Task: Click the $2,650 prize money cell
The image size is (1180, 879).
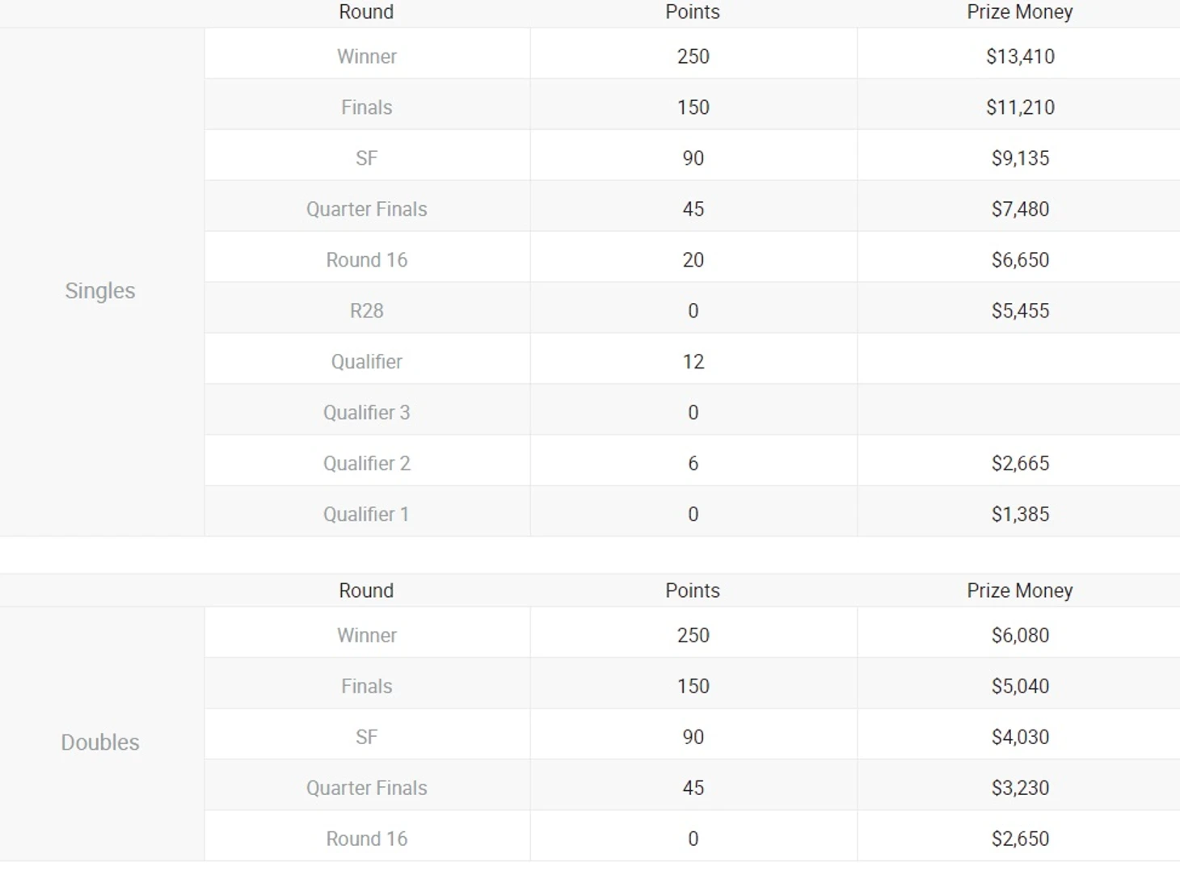Action: pyautogui.click(x=1020, y=839)
